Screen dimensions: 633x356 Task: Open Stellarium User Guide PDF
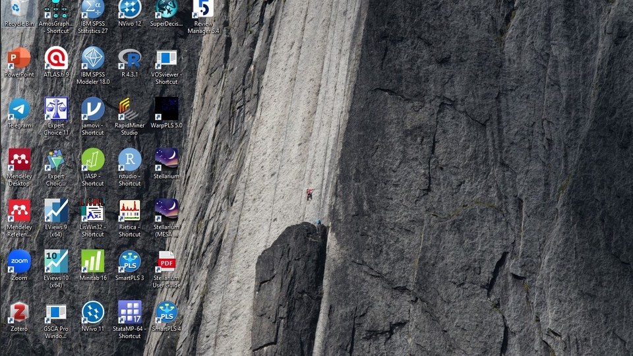point(166,269)
